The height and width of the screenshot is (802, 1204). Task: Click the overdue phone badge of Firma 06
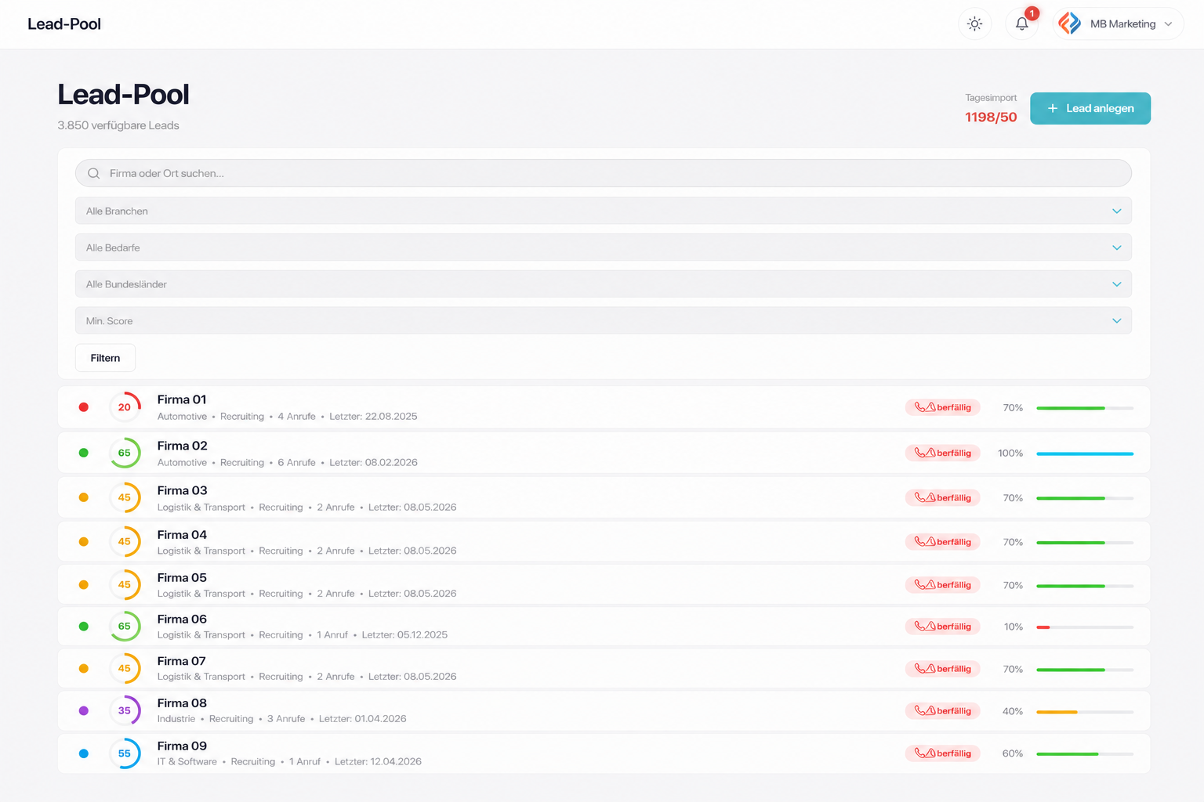click(942, 627)
